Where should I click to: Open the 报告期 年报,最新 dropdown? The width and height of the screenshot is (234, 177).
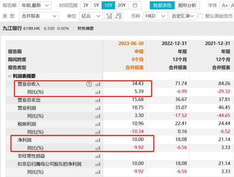[x=35, y=6]
